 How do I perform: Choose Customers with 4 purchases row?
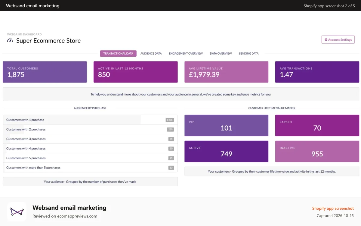[x=90, y=149]
